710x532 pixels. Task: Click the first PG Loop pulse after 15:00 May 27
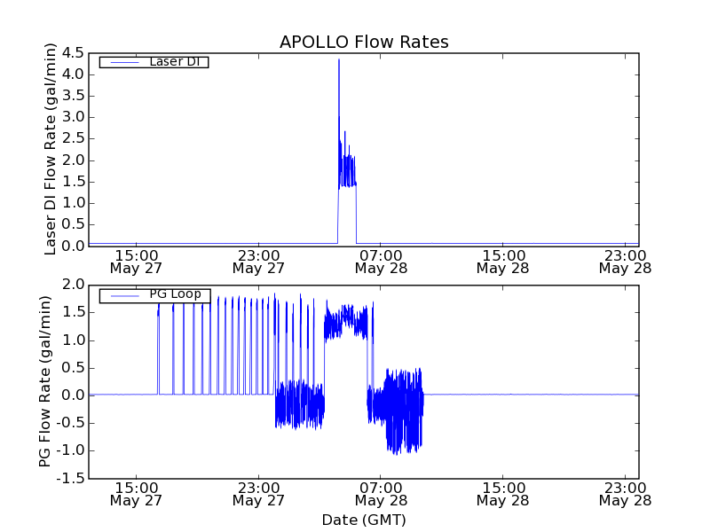pyautogui.click(x=159, y=348)
